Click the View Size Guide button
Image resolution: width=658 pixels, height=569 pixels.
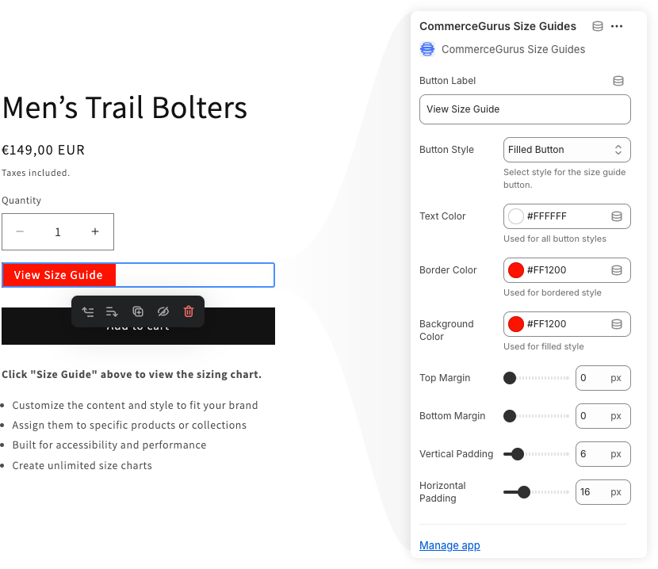click(x=59, y=275)
